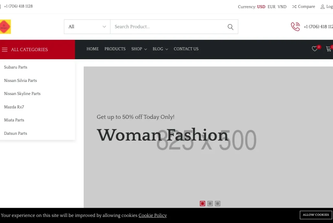Open the wishlist heart icon

click(x=314, y=49)
